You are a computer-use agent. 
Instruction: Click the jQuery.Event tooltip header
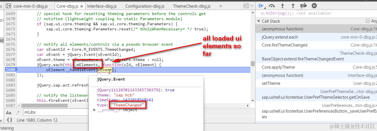click(x=111, y=79)
